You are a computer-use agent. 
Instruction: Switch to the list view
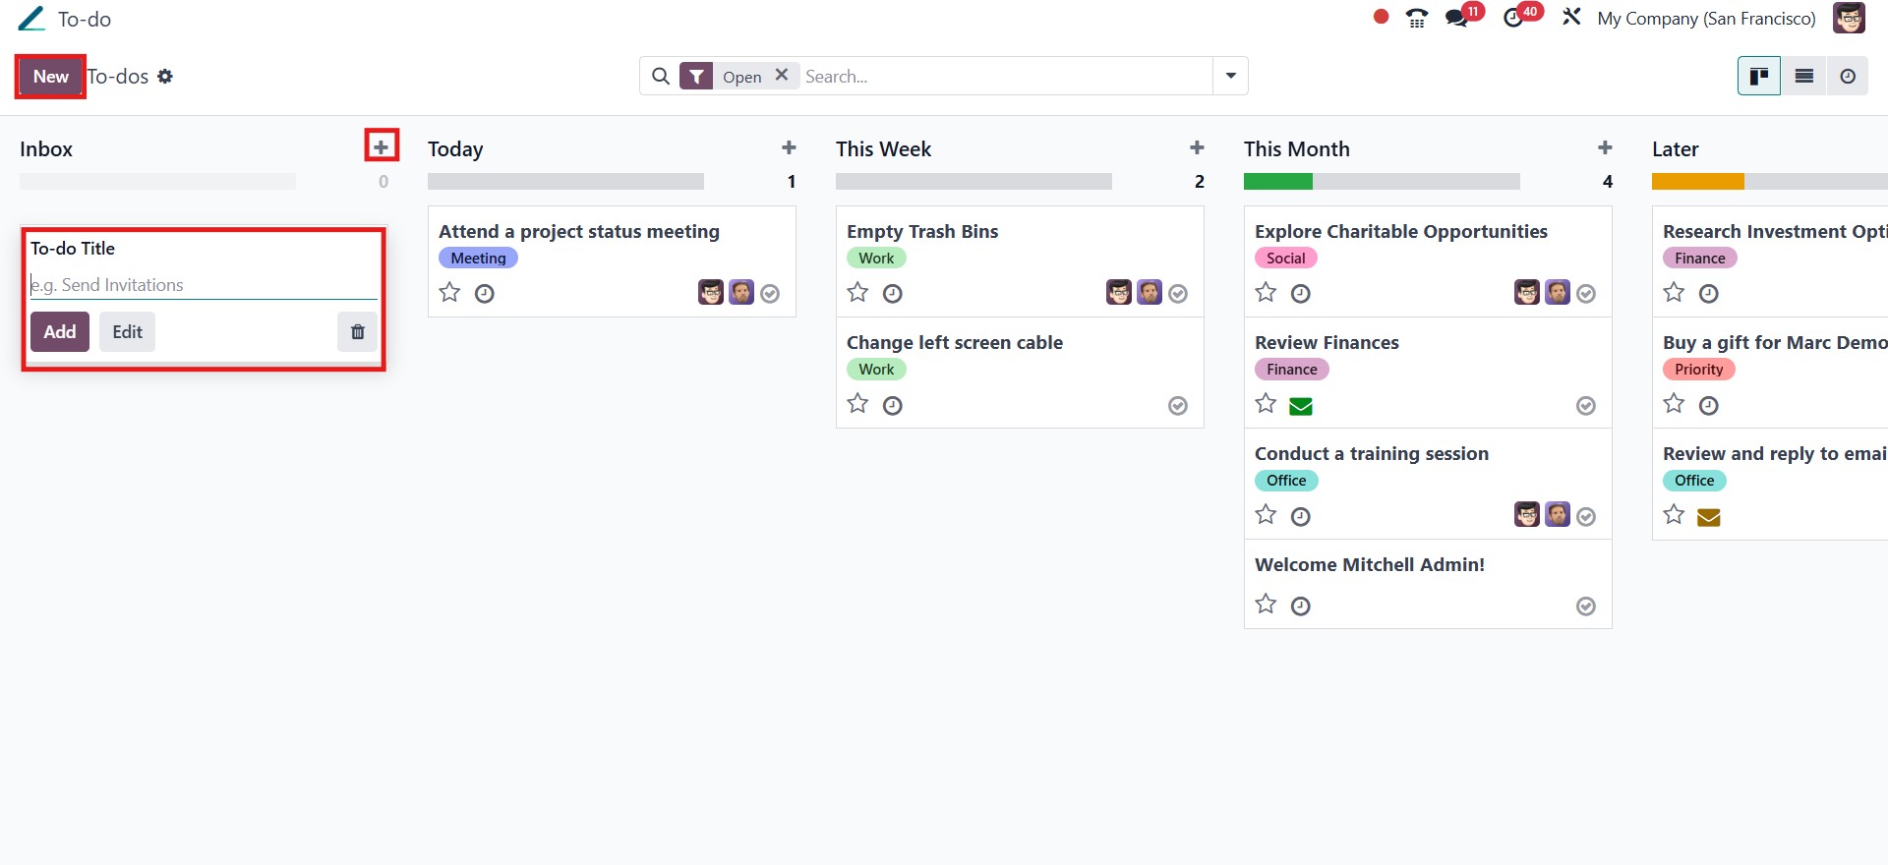coord(1803,77)
